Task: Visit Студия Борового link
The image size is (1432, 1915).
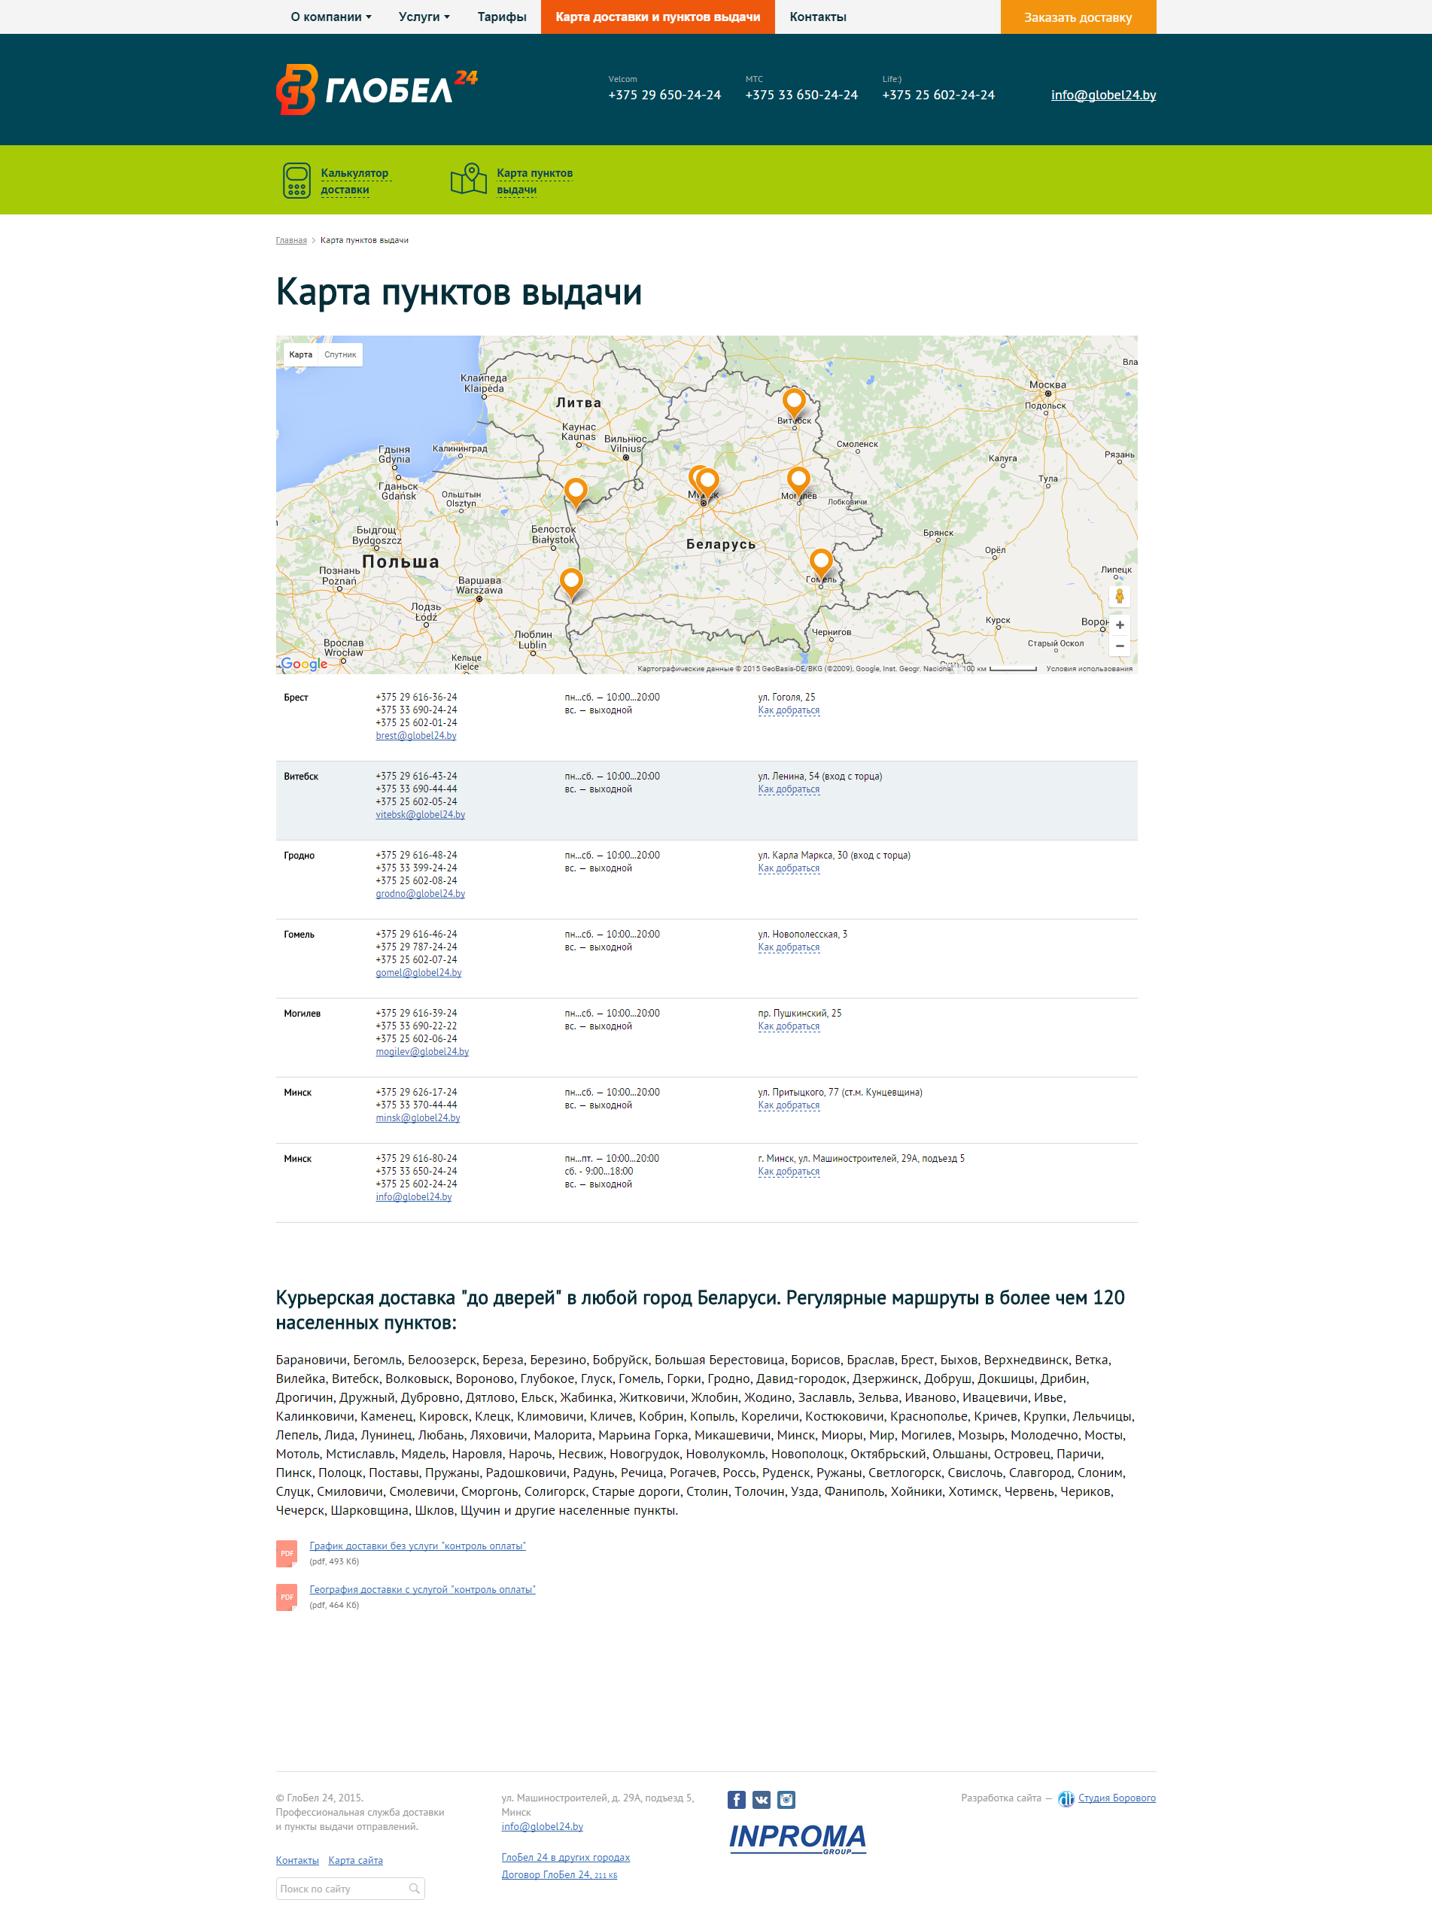Action: [x=1117, y=1798]
